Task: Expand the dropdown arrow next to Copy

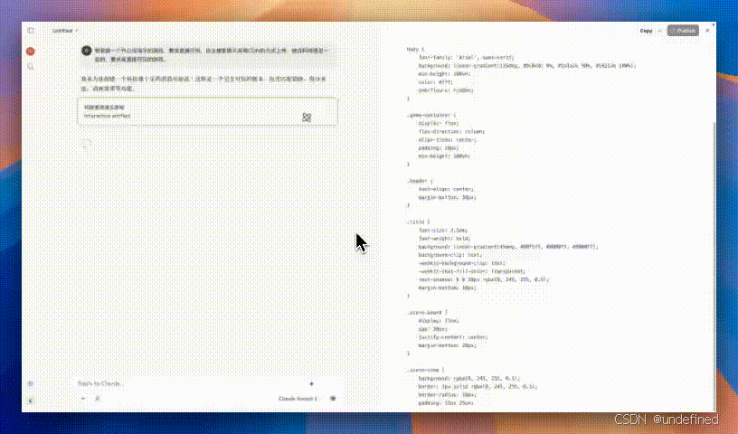Action: click(x=660, y=31)
